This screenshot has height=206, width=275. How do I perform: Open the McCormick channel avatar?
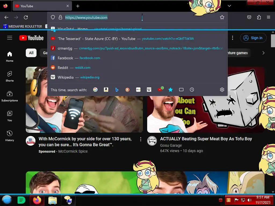pyautogui.click(x=31, y=141)
